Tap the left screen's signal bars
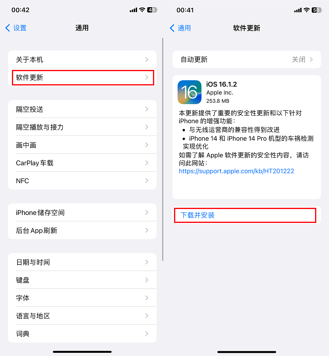Screen dimensions: 329x356 pos(133,10)
